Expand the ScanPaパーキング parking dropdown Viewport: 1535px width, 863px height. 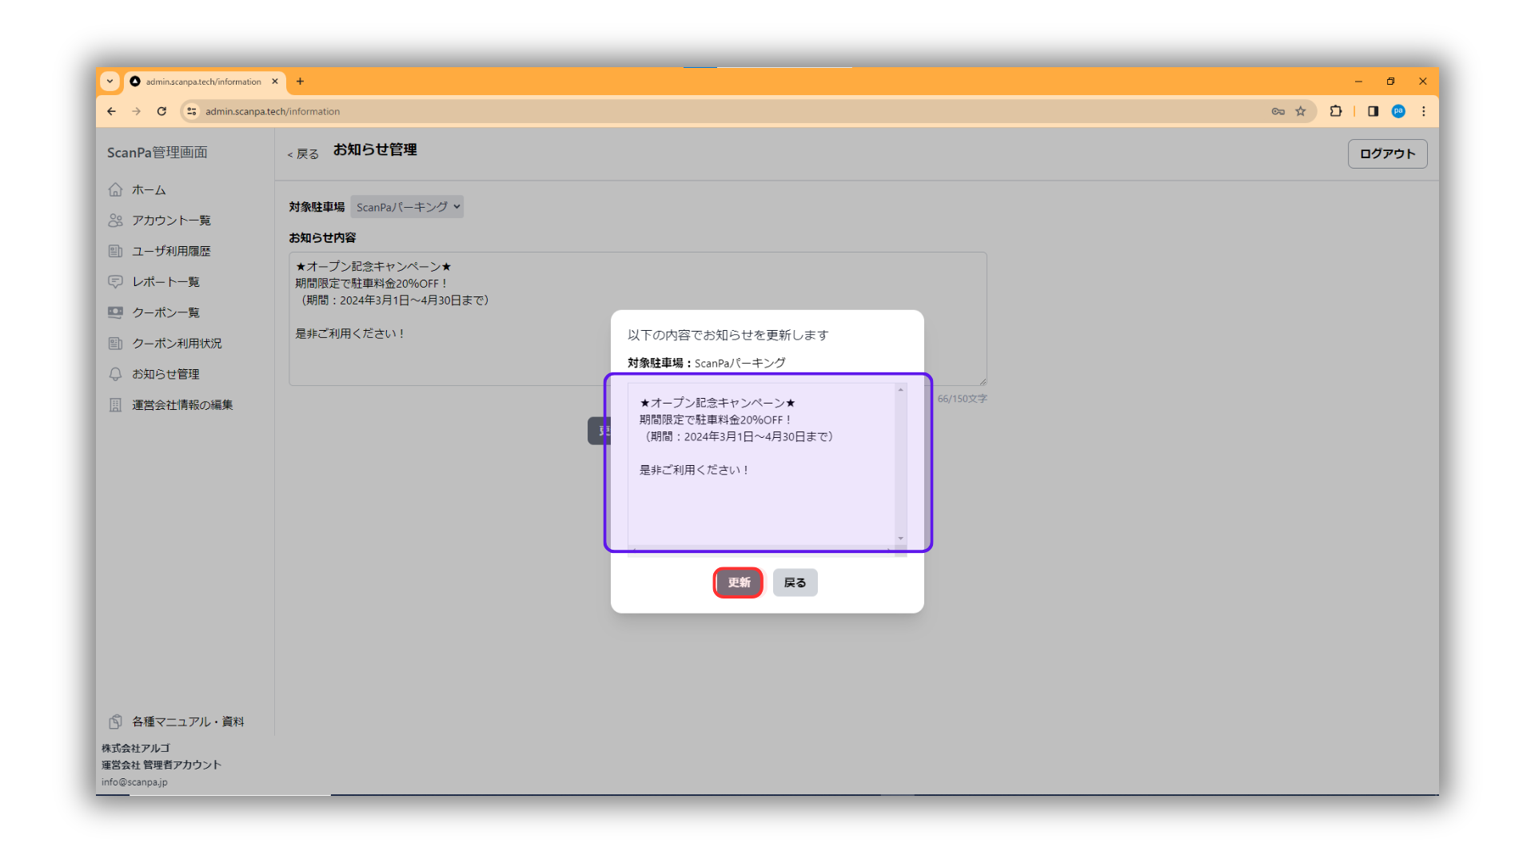point(407,207)
